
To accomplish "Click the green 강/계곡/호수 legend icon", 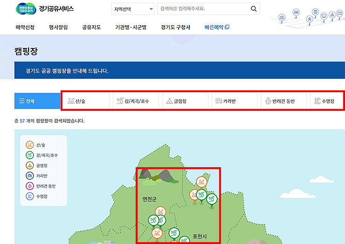I will (x=30, y=155).
